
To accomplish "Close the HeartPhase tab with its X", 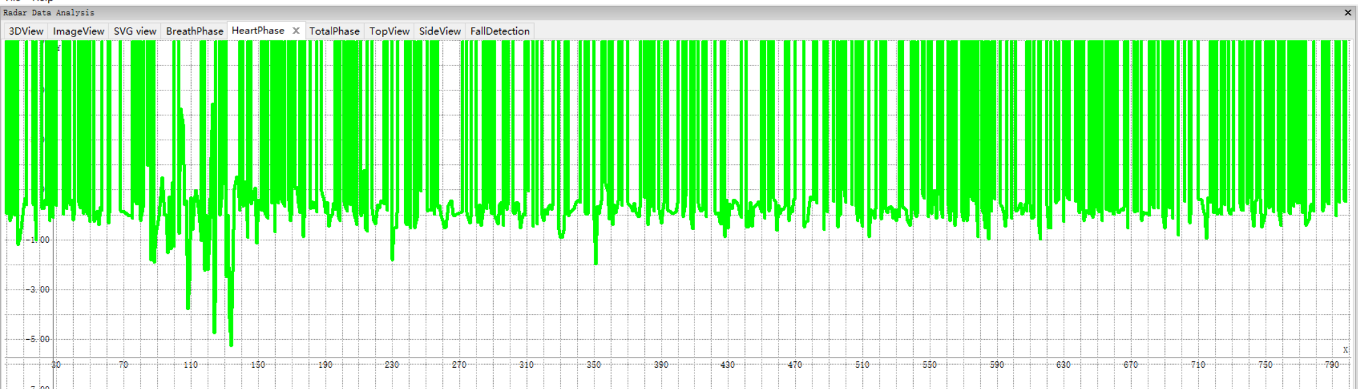I will (x=296, y=30).
